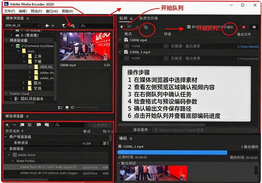Image resolution: width=262 pixels, height=183 pixels.
Task: Open preset settings icon
Action: point(30,125)
